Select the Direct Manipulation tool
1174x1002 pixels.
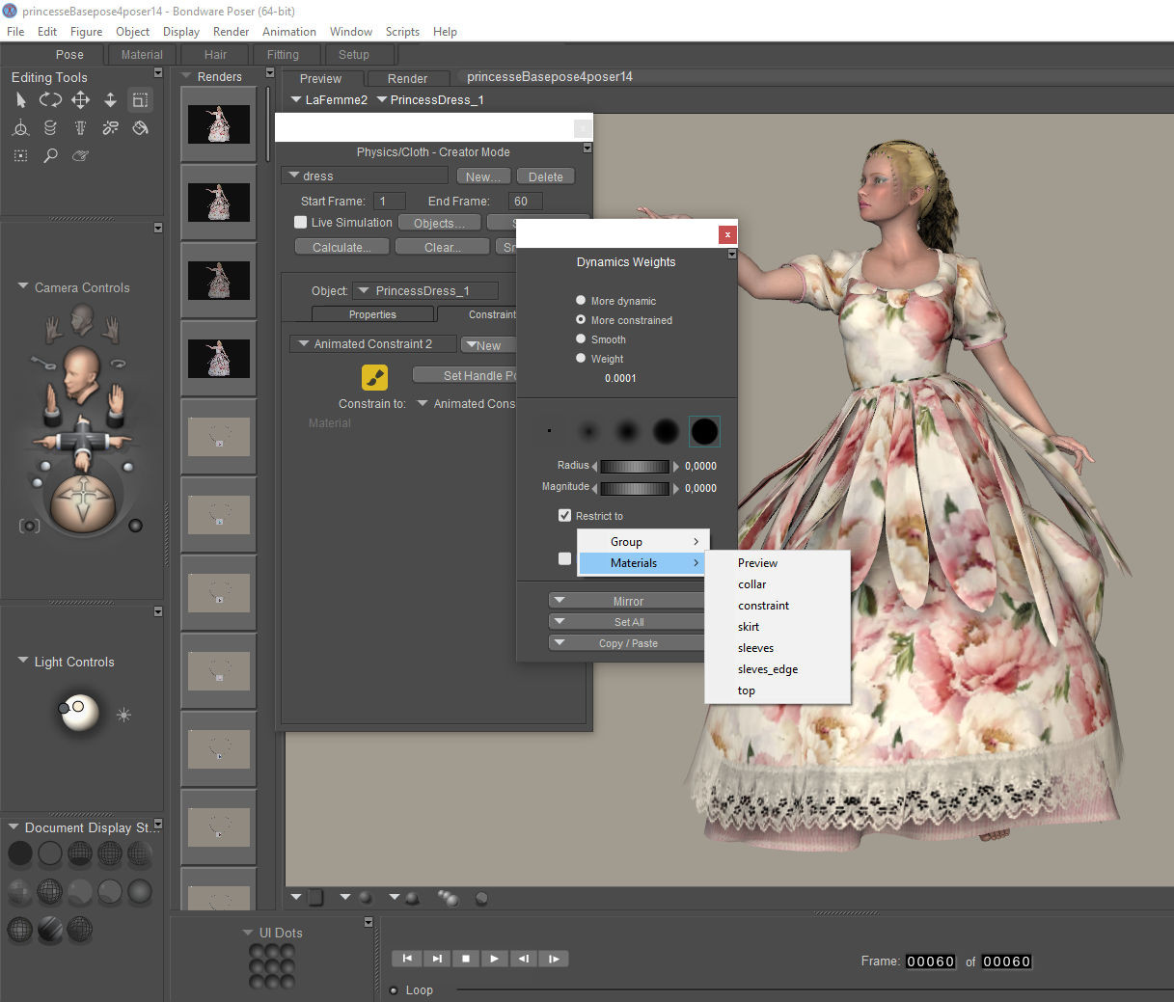[x=21, y=127]
